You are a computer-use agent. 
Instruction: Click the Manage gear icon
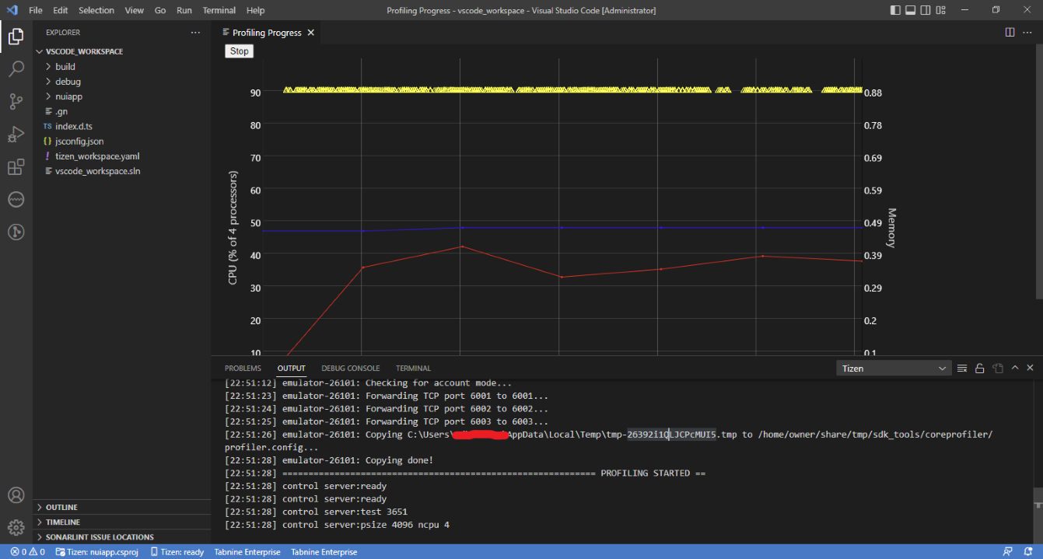[x=16, y=528]
